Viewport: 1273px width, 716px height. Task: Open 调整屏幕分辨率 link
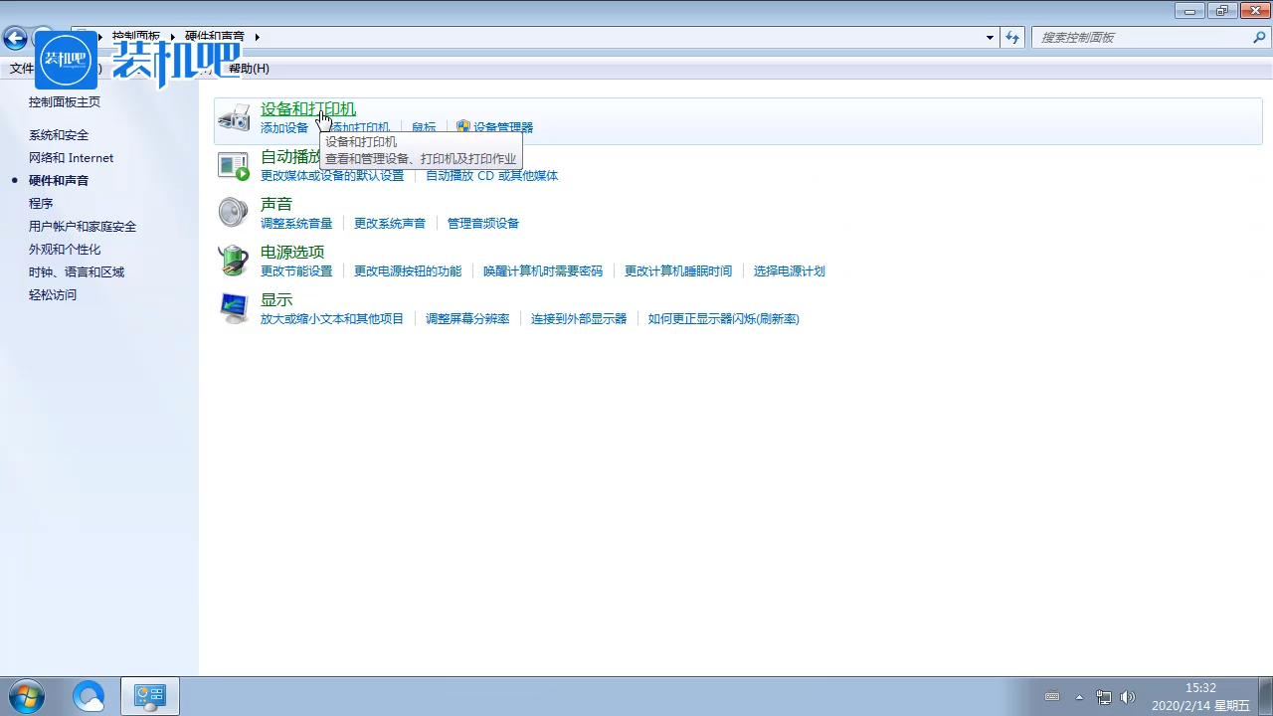click(467, 318)
